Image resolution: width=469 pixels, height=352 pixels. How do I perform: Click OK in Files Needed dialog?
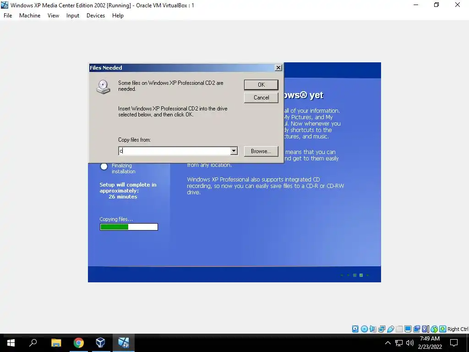pos(261,85)
